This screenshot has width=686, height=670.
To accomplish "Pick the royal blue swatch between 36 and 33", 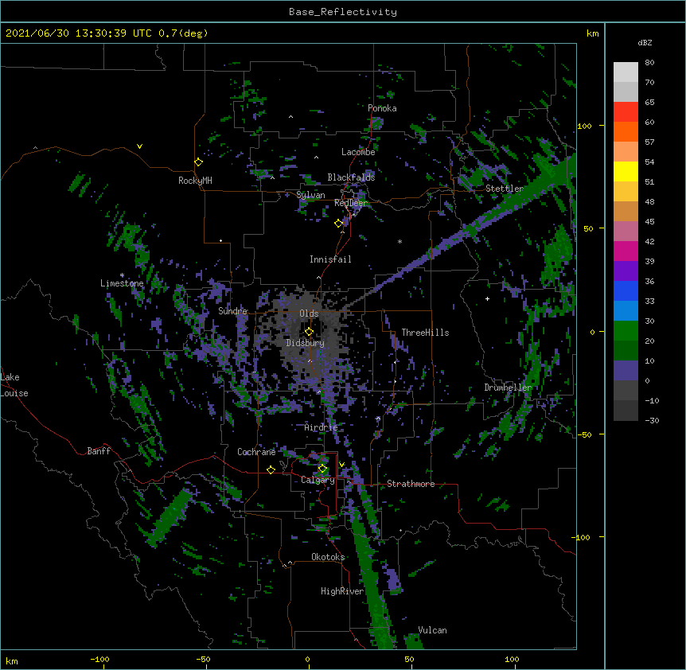I will (x=626, y=291).
